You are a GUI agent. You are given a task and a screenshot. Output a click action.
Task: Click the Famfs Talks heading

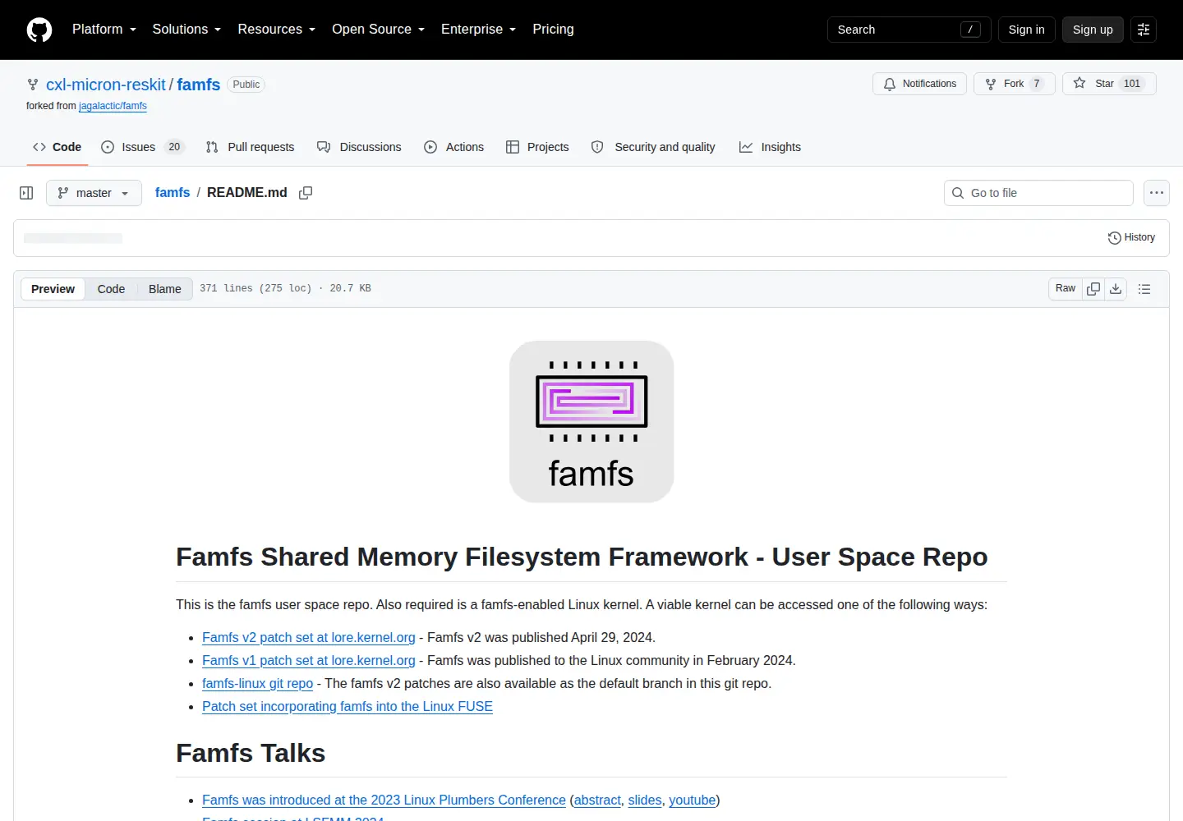click(x=251, y=753)
